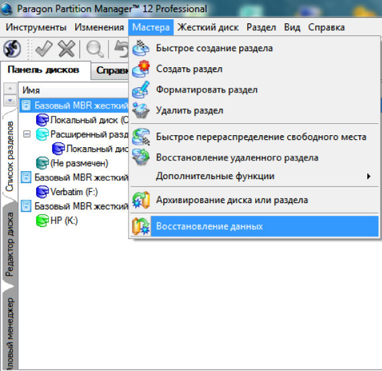Select the HP (K:) partition
This screenshot has height=371, width=382.
[57, 220]
